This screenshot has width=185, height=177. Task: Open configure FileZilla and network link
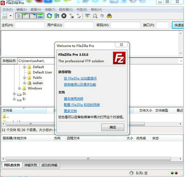82,105
